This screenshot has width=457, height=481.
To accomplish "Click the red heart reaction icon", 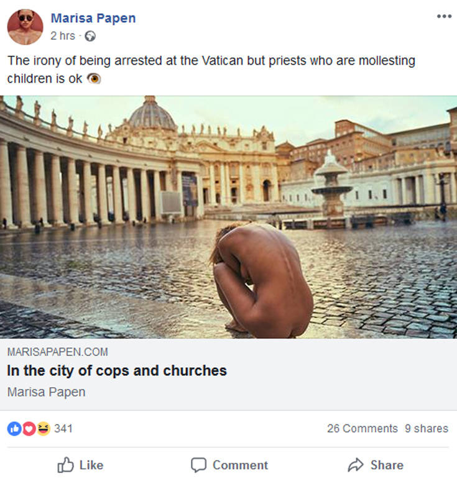I will coord(29,428).
